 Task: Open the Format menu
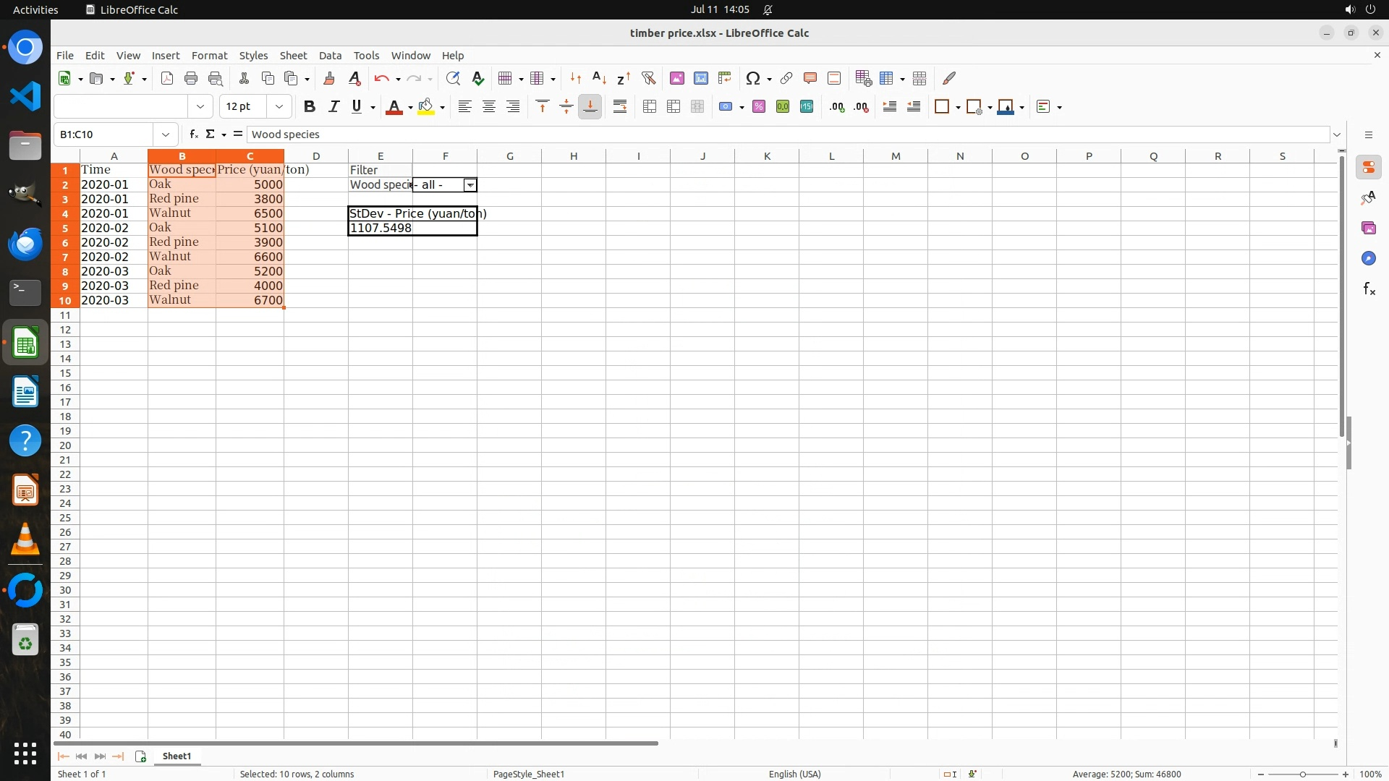(x=209, y=56)
